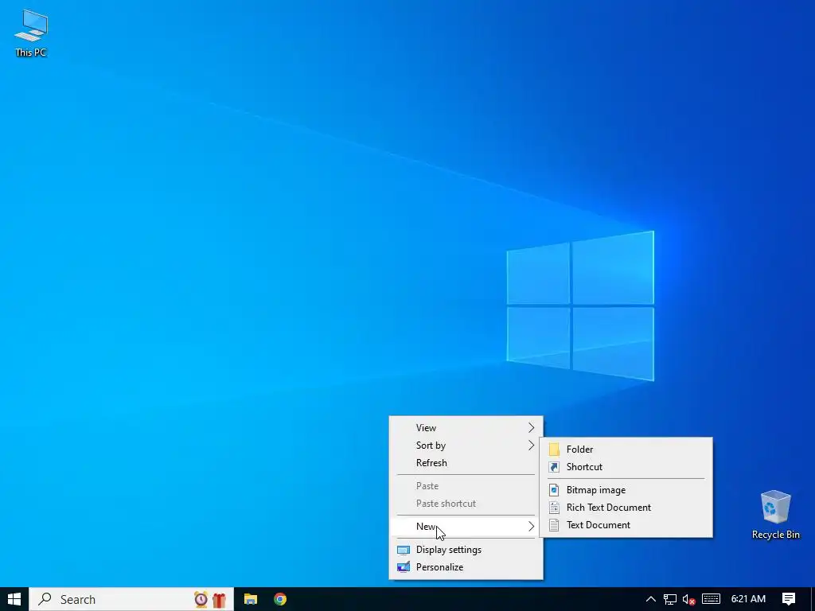Click the chevron beside View
815x611 pixels.
pyautogui.click(x=531, y=427)
